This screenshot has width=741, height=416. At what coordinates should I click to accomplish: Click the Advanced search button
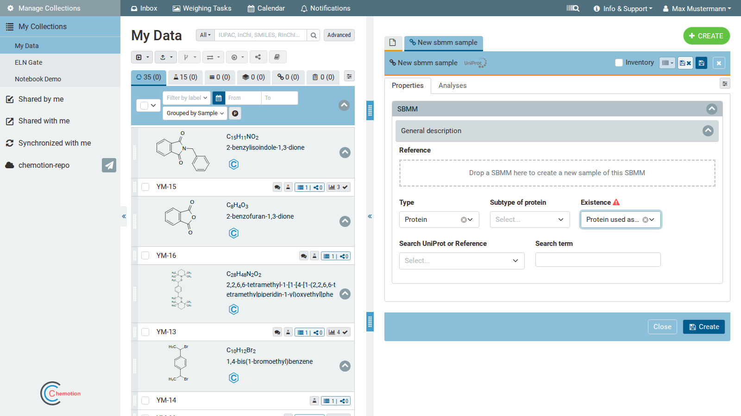(x=339, y=35)
